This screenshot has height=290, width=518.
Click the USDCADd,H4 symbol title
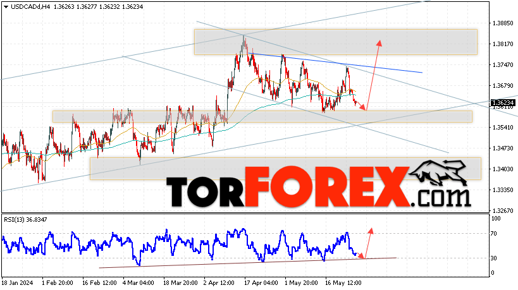30,6
